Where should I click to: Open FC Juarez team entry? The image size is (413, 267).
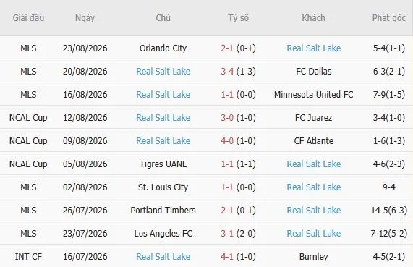(313, 118)
